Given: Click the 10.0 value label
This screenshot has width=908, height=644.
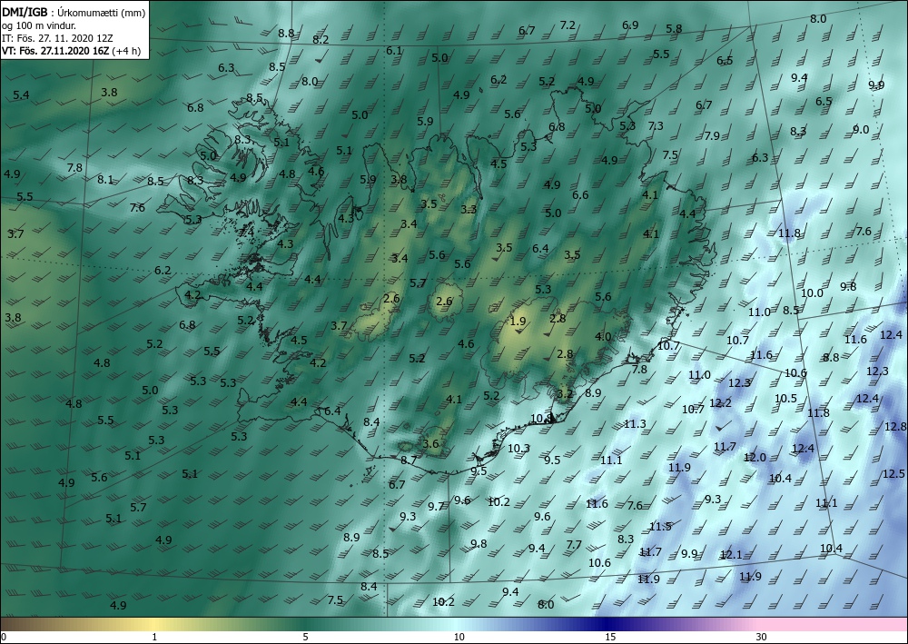Looking at the screenshot, I should (811, 293).
